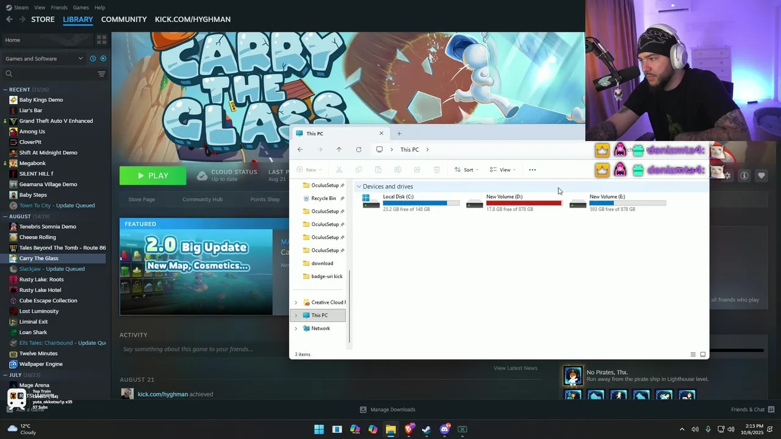
Task: Expand the Creative Cloud Files tree node
Action: pos(296,302)
